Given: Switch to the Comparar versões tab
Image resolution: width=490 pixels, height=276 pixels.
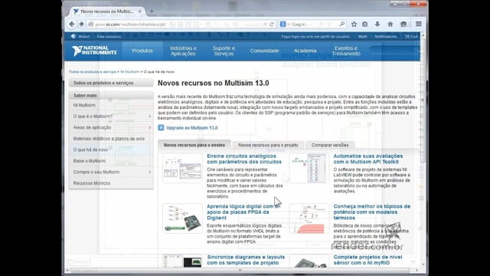Looking at the screenshot, I should click(x=330, y=145).
